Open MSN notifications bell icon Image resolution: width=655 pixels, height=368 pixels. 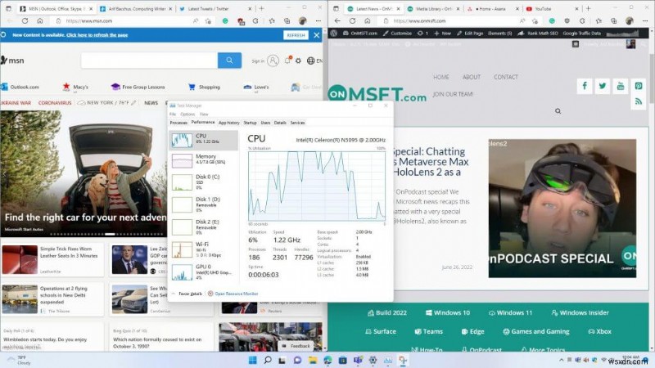(287, 61)
